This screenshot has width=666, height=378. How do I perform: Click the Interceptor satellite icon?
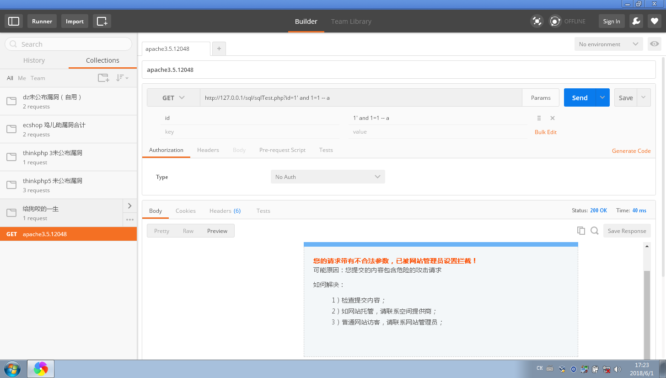[537, 21]
